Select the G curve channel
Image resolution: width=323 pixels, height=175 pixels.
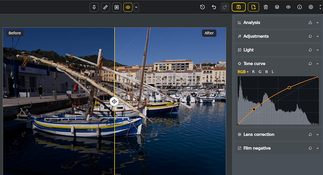click(260, 72)
